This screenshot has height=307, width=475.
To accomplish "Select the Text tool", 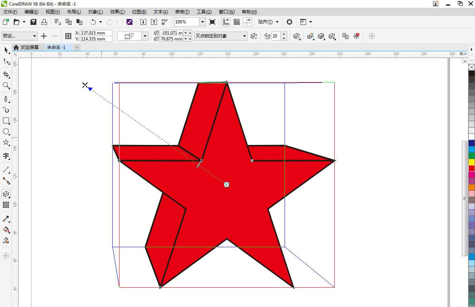I will [6, 156].
